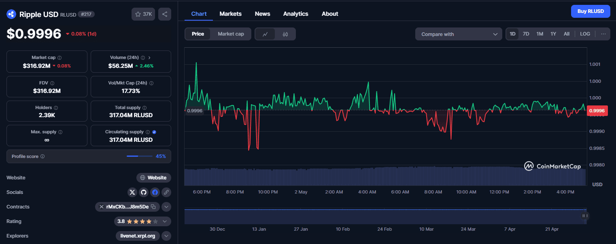Click the $56.25M volume value
The width and height of the screenshot is (616, 244).
(120, 65)
